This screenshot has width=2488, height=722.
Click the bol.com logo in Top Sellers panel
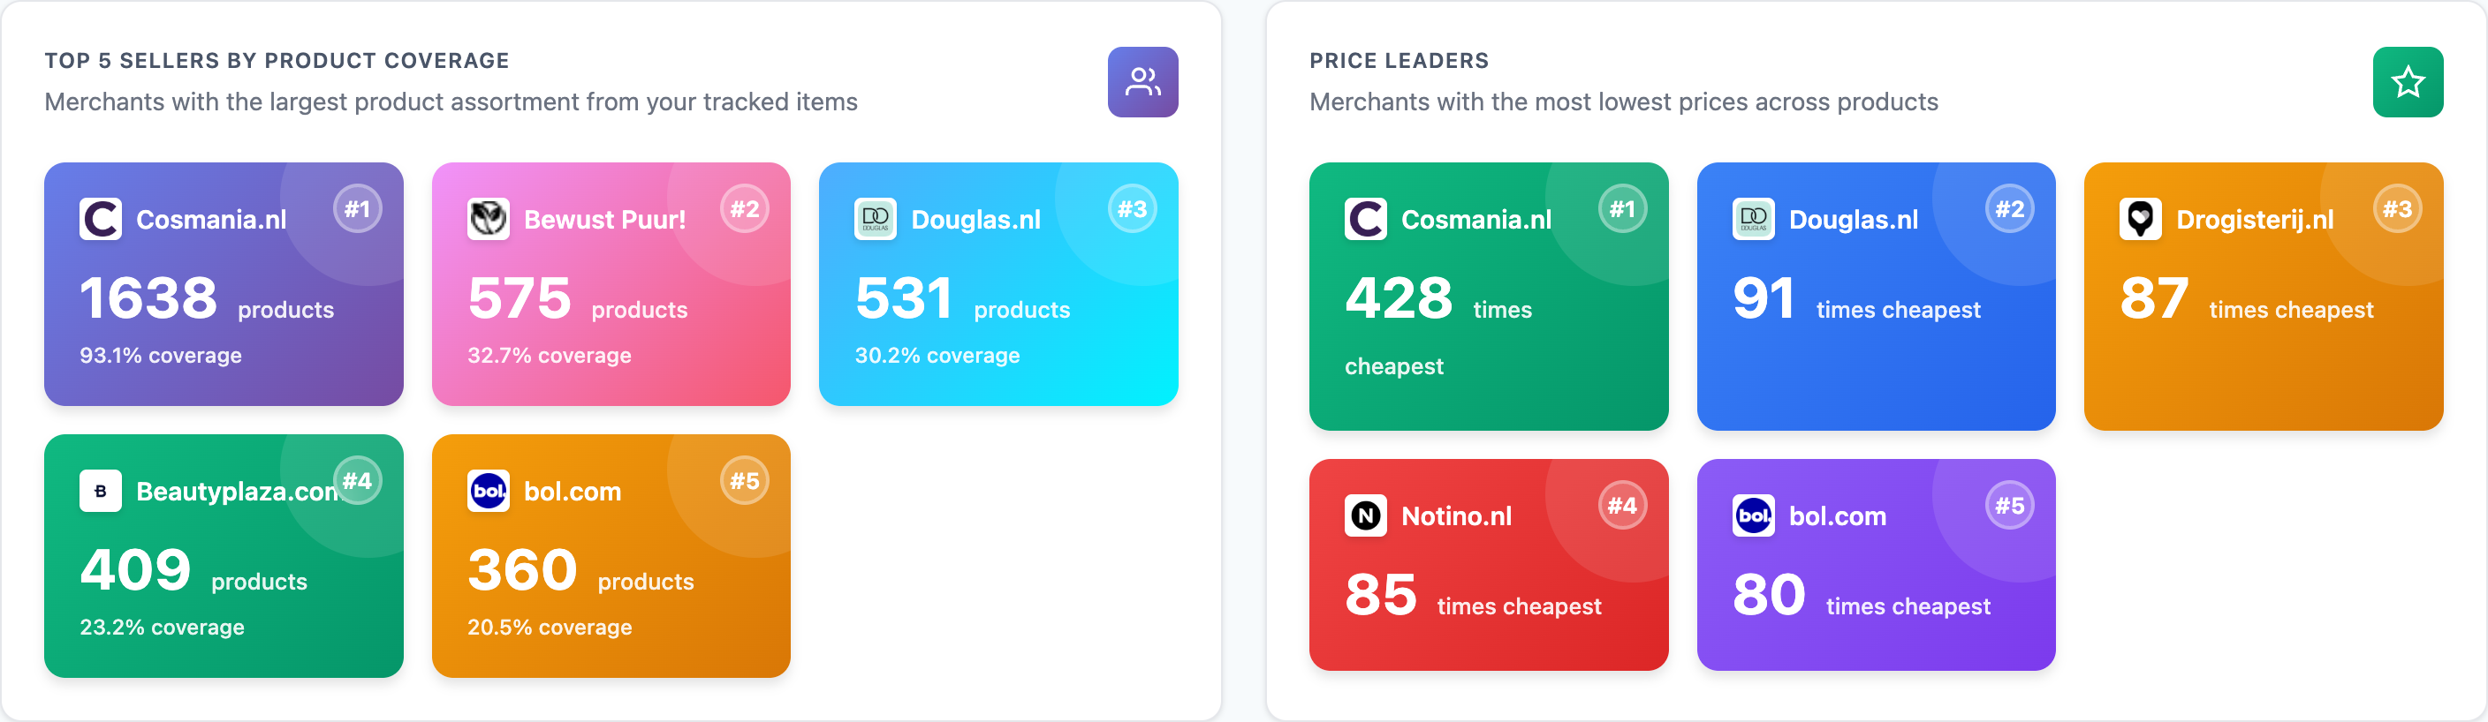pos(488,491)
